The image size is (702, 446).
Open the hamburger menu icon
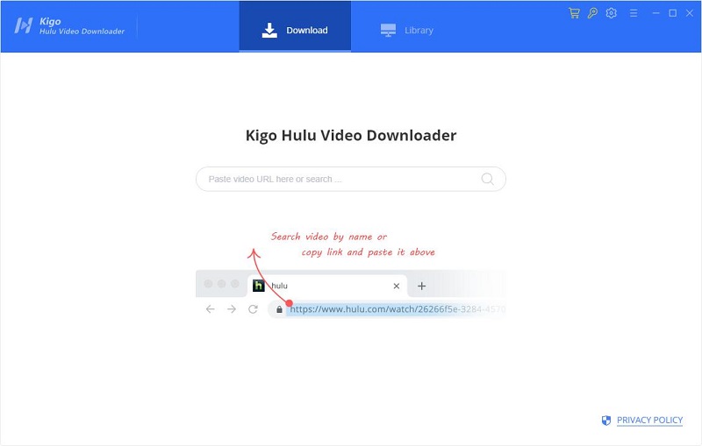[633, 13]
